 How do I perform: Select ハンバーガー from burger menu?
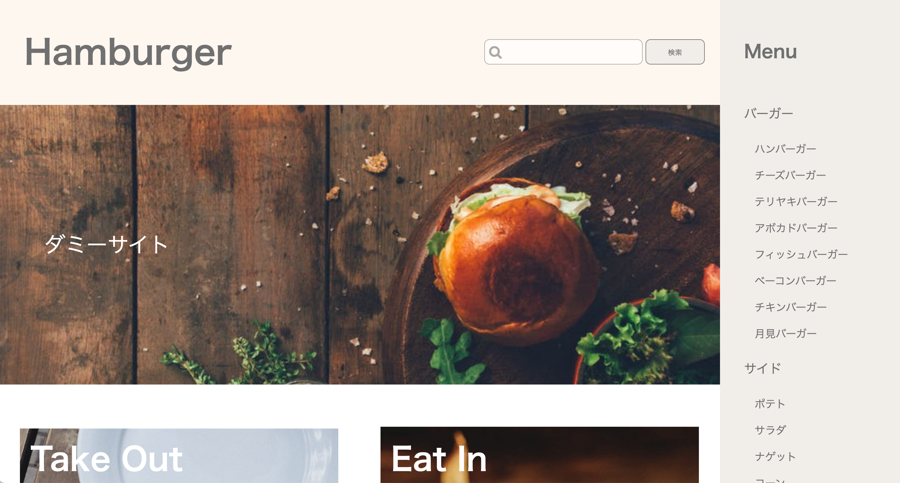pyautogui.click(x=784, y=149)
